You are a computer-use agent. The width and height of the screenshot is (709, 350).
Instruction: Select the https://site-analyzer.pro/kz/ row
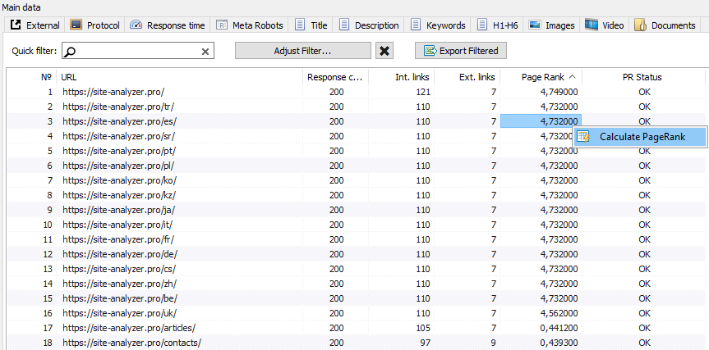click(356, 195)
